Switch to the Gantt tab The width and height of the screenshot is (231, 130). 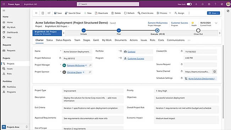pyautogui.click(x=96, y=40)
